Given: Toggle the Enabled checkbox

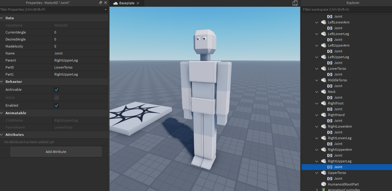Looking at the screenshot, I should [x=56, y=105].
